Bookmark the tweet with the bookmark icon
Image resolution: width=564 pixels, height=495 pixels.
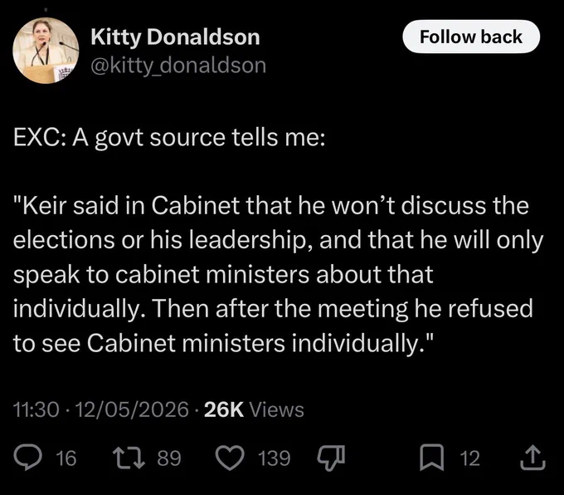point(431,458)
